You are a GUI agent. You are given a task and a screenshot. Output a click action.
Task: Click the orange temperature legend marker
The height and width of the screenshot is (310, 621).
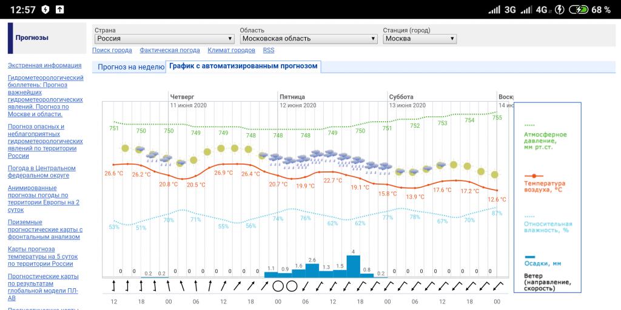[x=534, y=176]
